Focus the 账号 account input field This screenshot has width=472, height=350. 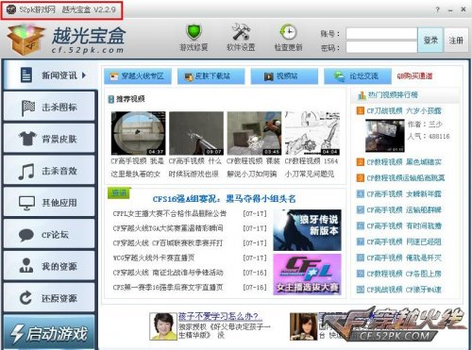pos(381,34)
